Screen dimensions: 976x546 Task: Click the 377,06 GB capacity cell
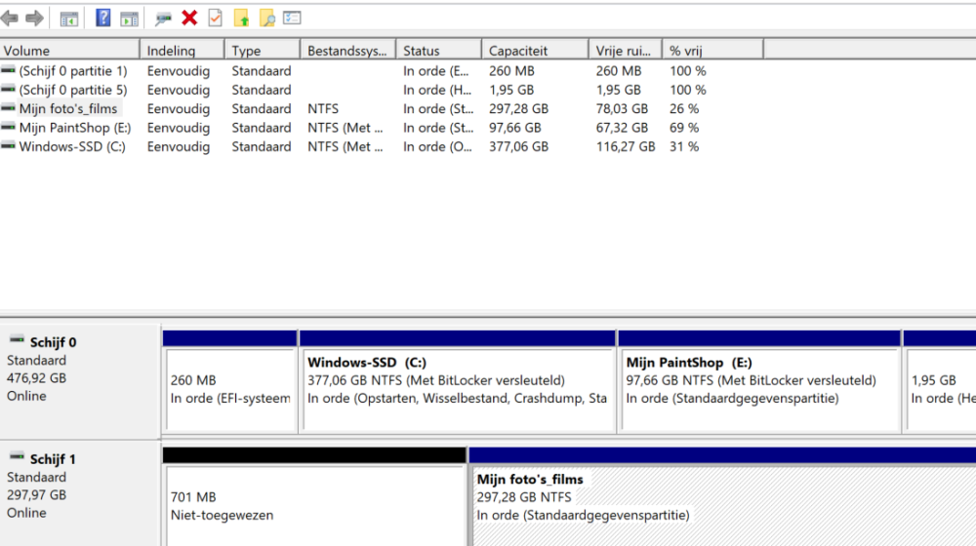(518, 147)
